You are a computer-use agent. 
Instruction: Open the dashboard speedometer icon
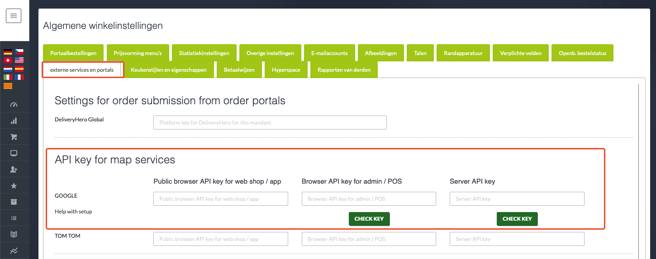[14, 105]
